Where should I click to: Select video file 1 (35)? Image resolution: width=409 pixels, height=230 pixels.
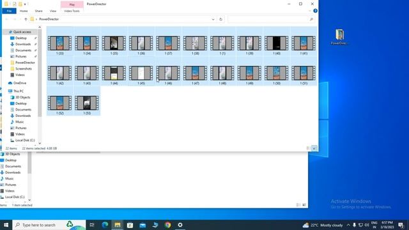(114, 43)
